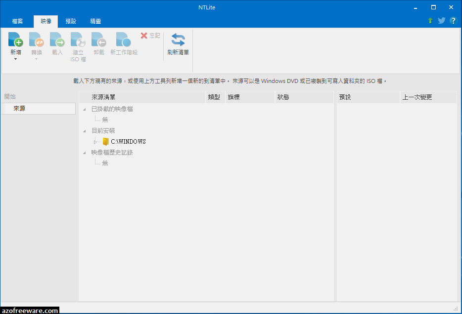Click the 轉換 (Convert) icon
462x314 pixels.
36,39
